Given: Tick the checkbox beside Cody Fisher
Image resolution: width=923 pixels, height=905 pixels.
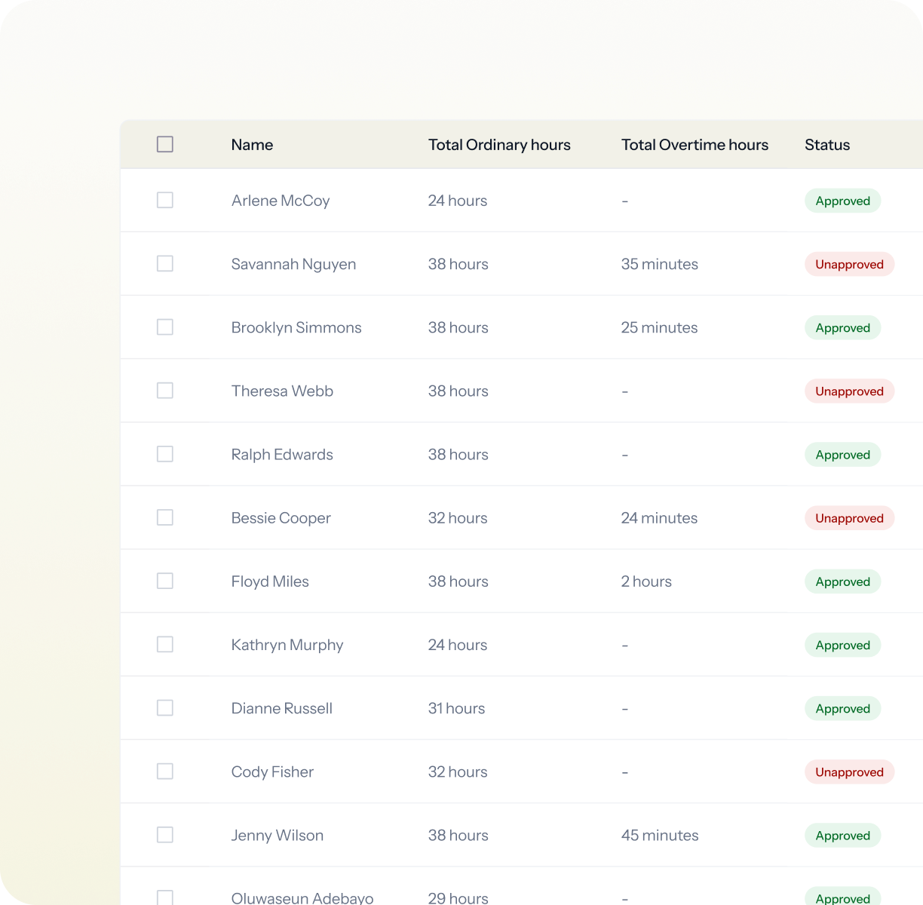Looking at the screenshot, I should tap(165, 771).
